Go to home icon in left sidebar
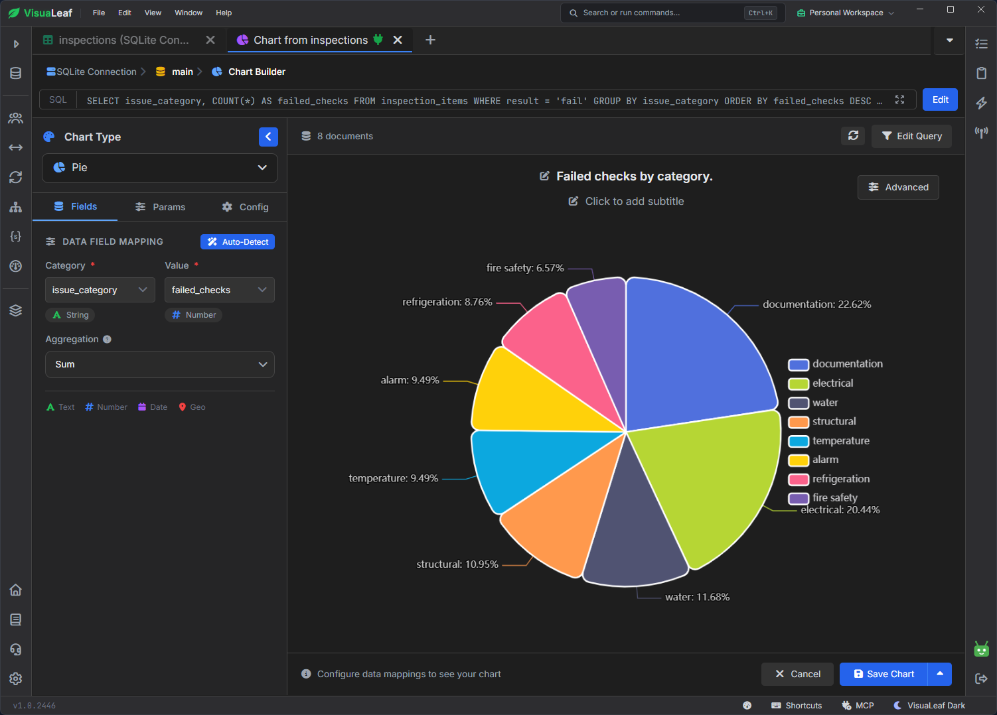The height and width of the screenshot is (715, 997). pos(16,590)
